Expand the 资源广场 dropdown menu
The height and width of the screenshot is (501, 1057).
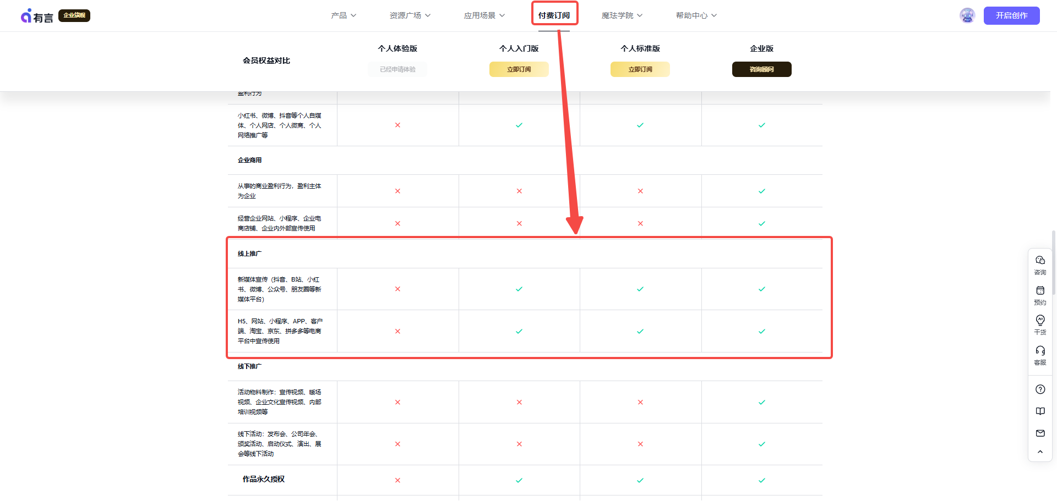tap(410, 15)
